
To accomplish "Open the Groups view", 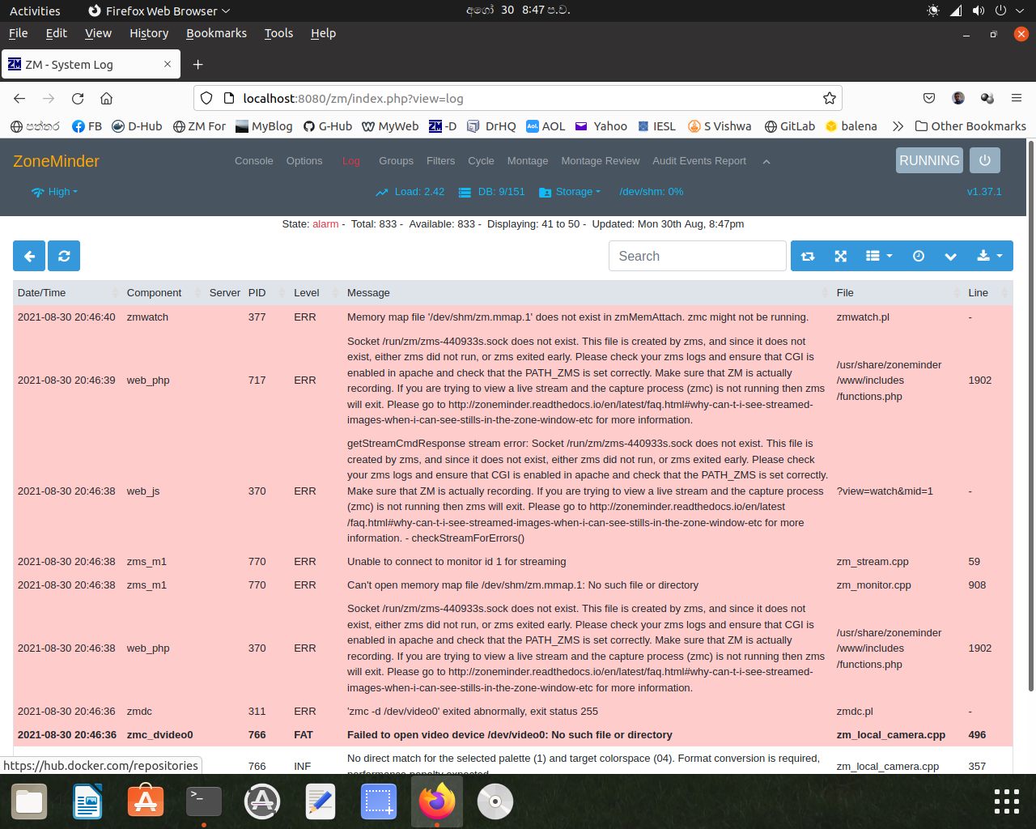I will [396, 161].
